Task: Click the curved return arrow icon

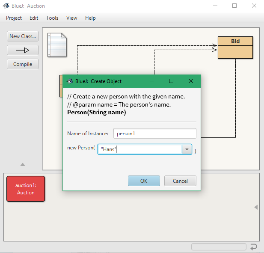Action: [254, 247]
